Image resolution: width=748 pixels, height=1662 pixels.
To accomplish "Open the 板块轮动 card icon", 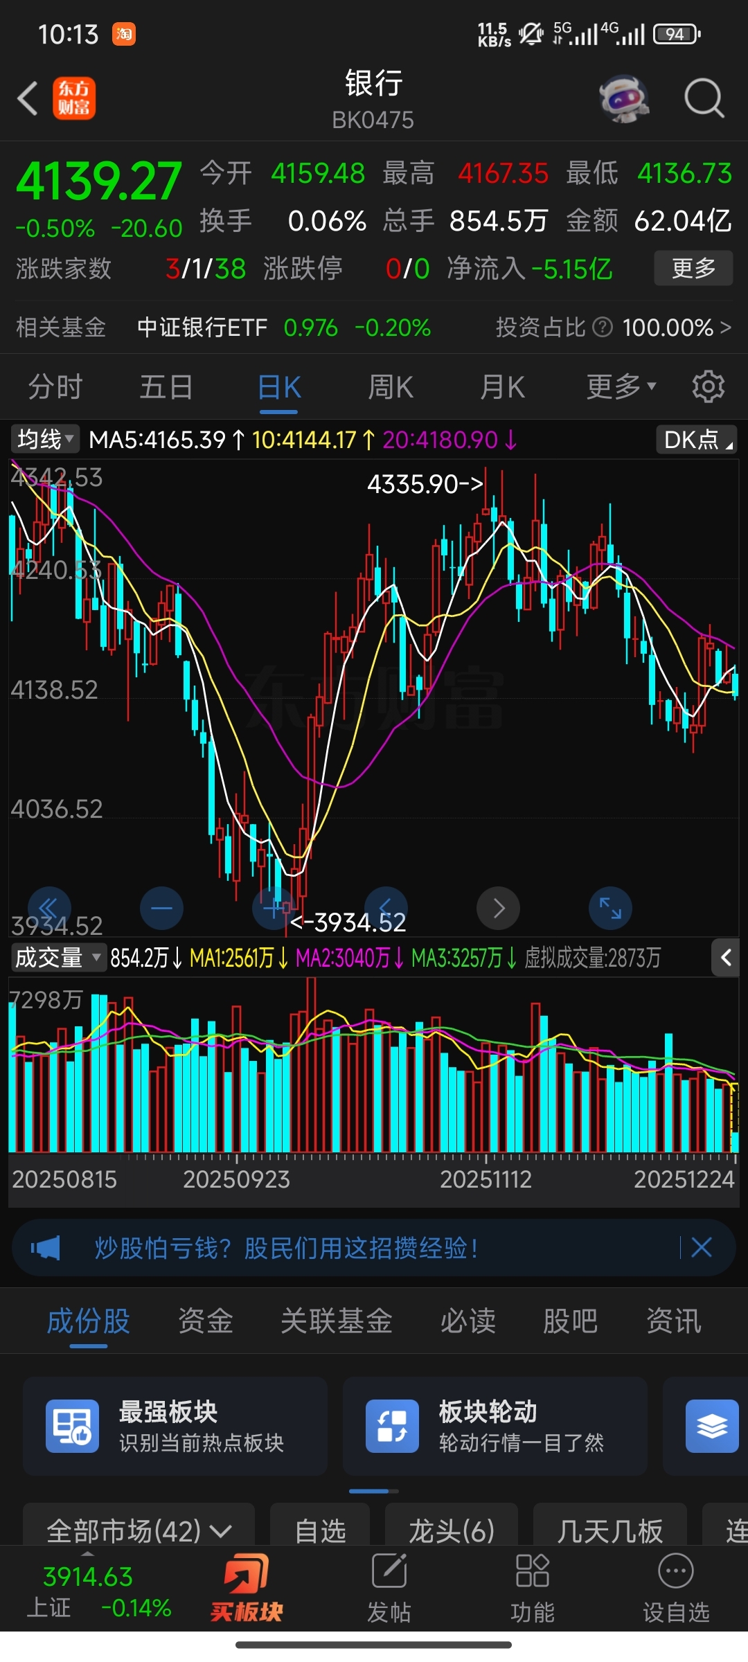I will 392,1426.
